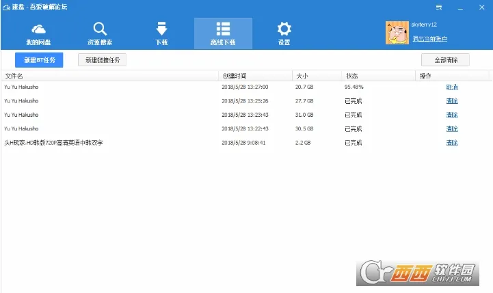
Task: Clear the 30.5 GB completed task
Action: (x=452, y=129)
